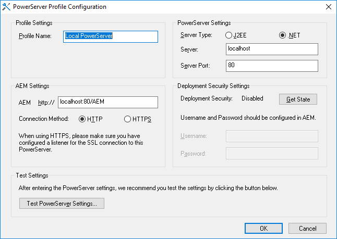Click the dialog title 'PowerServer Profile Configuration'

[x=60, y=7]
